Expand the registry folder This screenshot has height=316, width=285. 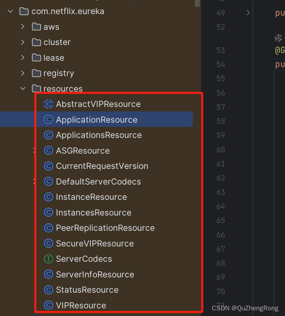[23, 73]
